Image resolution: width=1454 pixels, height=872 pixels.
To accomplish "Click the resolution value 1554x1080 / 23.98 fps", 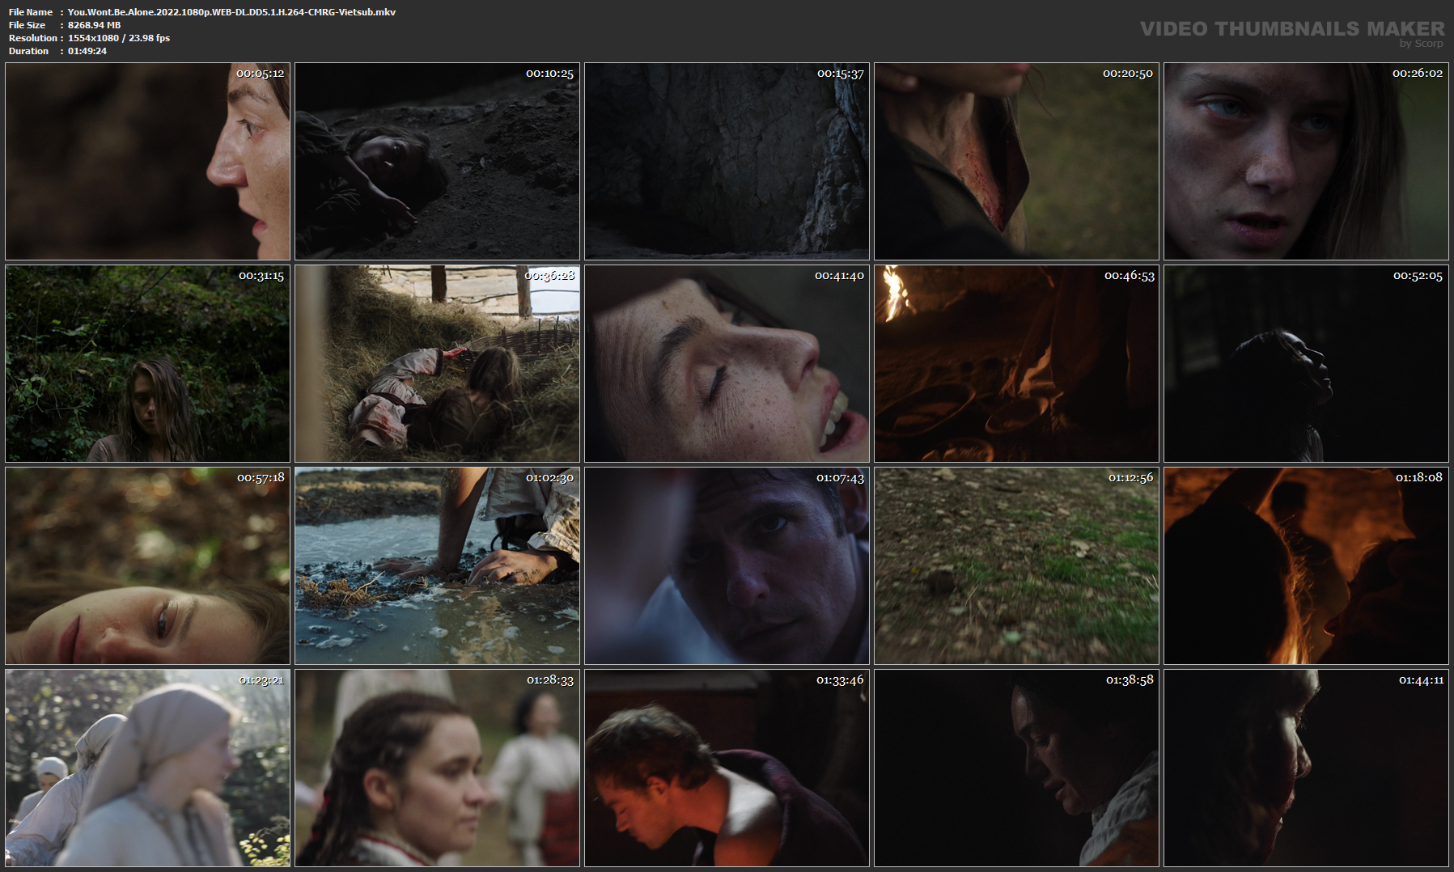I will pyautogui.click(x=119, y=38).
